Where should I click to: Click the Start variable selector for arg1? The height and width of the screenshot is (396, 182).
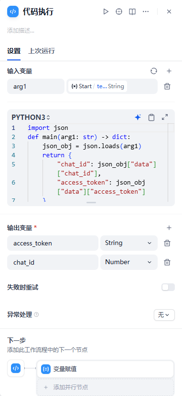[112, 86]
